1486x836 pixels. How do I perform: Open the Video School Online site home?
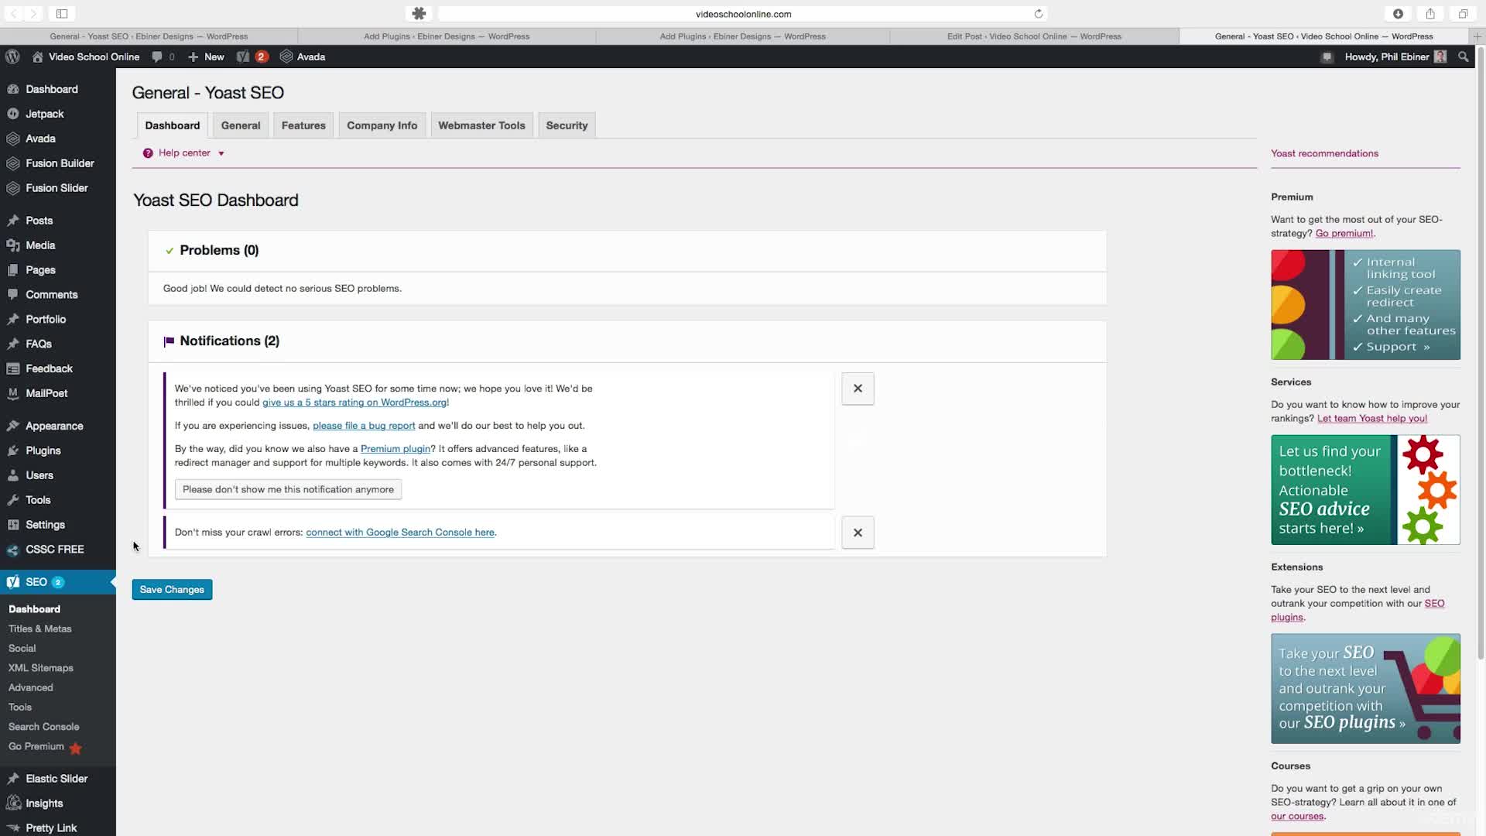[86, 57]
